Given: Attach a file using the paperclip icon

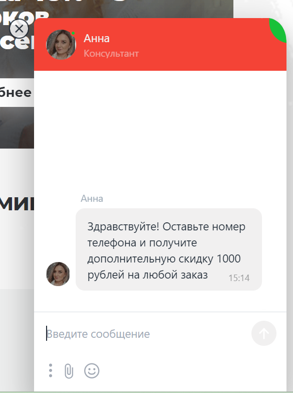Looking at the screenshot, I should [69, 371].
